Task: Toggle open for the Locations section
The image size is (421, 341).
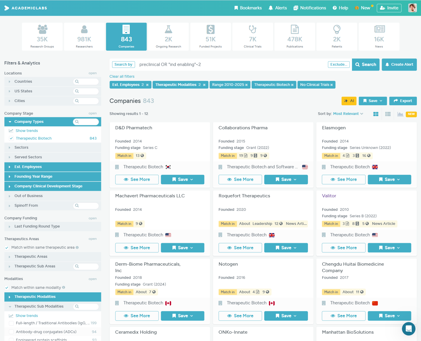Action: [x=92, y=73]
